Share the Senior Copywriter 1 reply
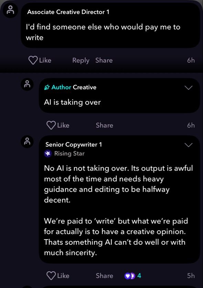 tap(105, 276)
